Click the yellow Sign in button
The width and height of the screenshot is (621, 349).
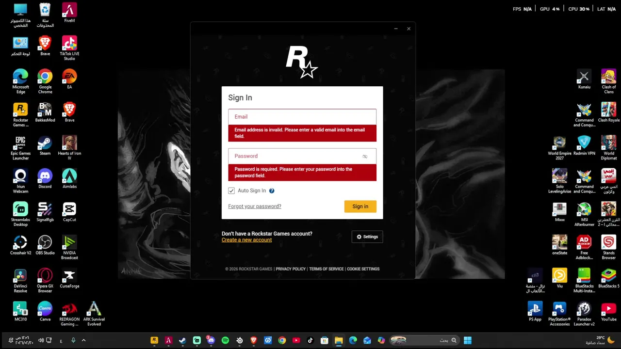(x=360, y=206)
